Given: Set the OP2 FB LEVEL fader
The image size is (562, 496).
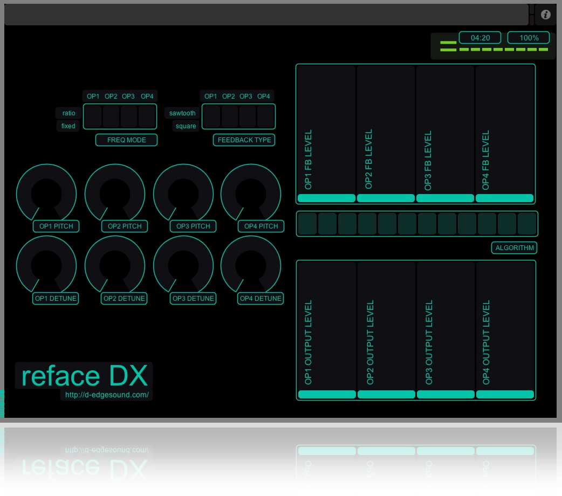Looking at the screenshot, I should coord(386,134).
